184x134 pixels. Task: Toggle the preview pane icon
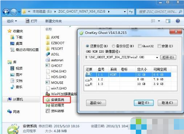[168, 21]
